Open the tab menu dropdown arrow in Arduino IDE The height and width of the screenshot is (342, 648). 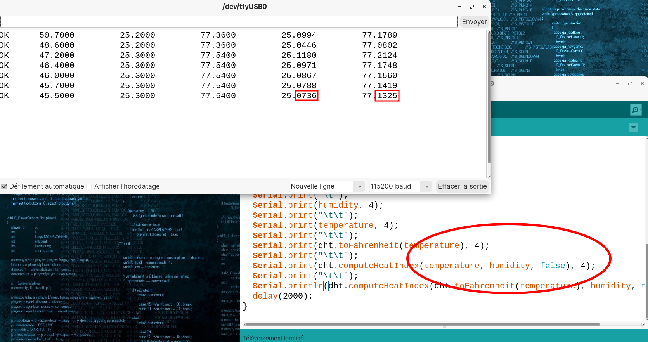coord(634,127)
